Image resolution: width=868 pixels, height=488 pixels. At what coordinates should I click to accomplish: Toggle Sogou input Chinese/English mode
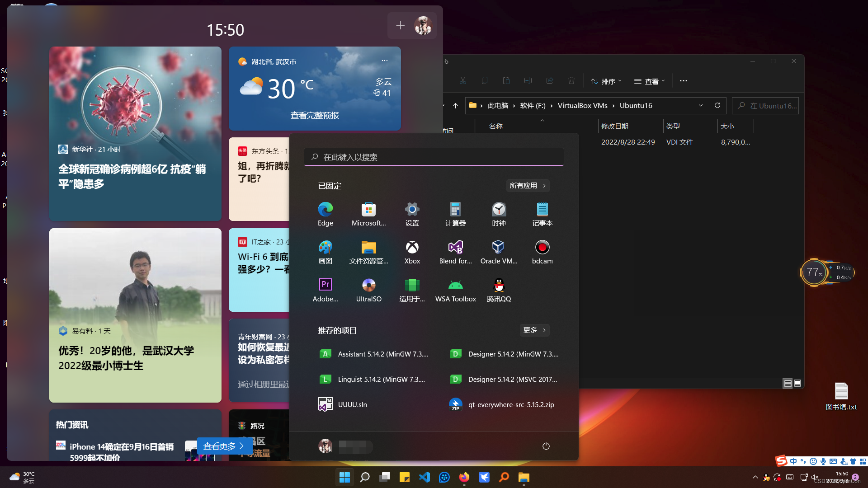pos(794,461)
